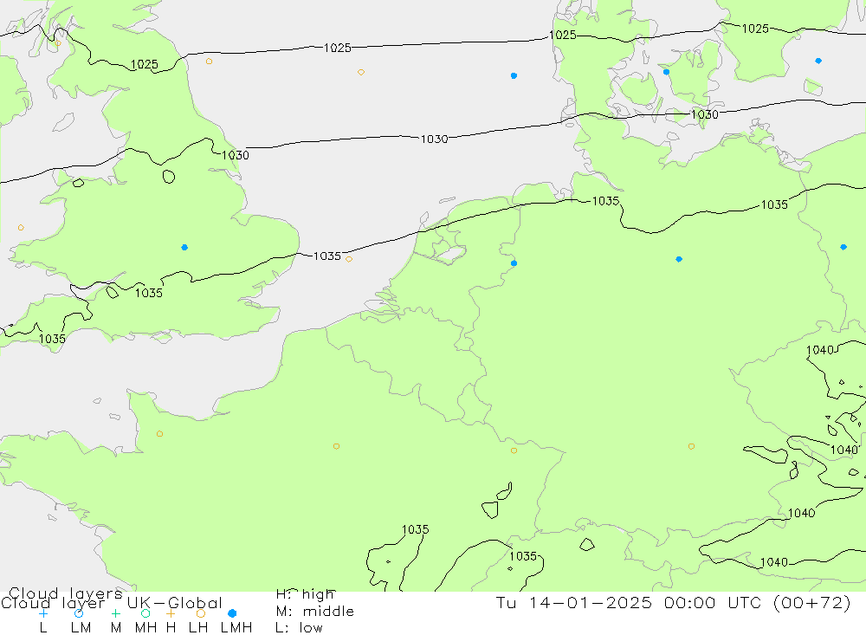
Task: Click the "M: middle" legend text
Action: [315, 612]
